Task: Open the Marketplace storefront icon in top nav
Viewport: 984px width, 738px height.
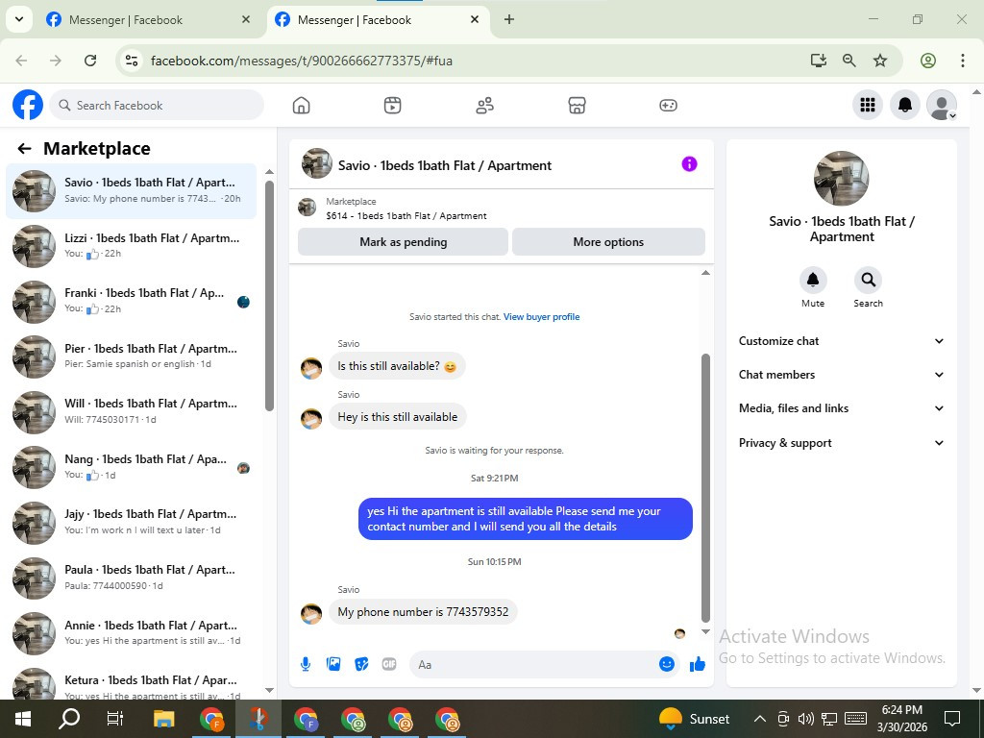Action: tap(577, 106)
